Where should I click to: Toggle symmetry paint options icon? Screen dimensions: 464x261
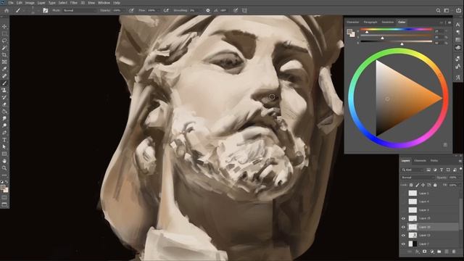point(244,10)
